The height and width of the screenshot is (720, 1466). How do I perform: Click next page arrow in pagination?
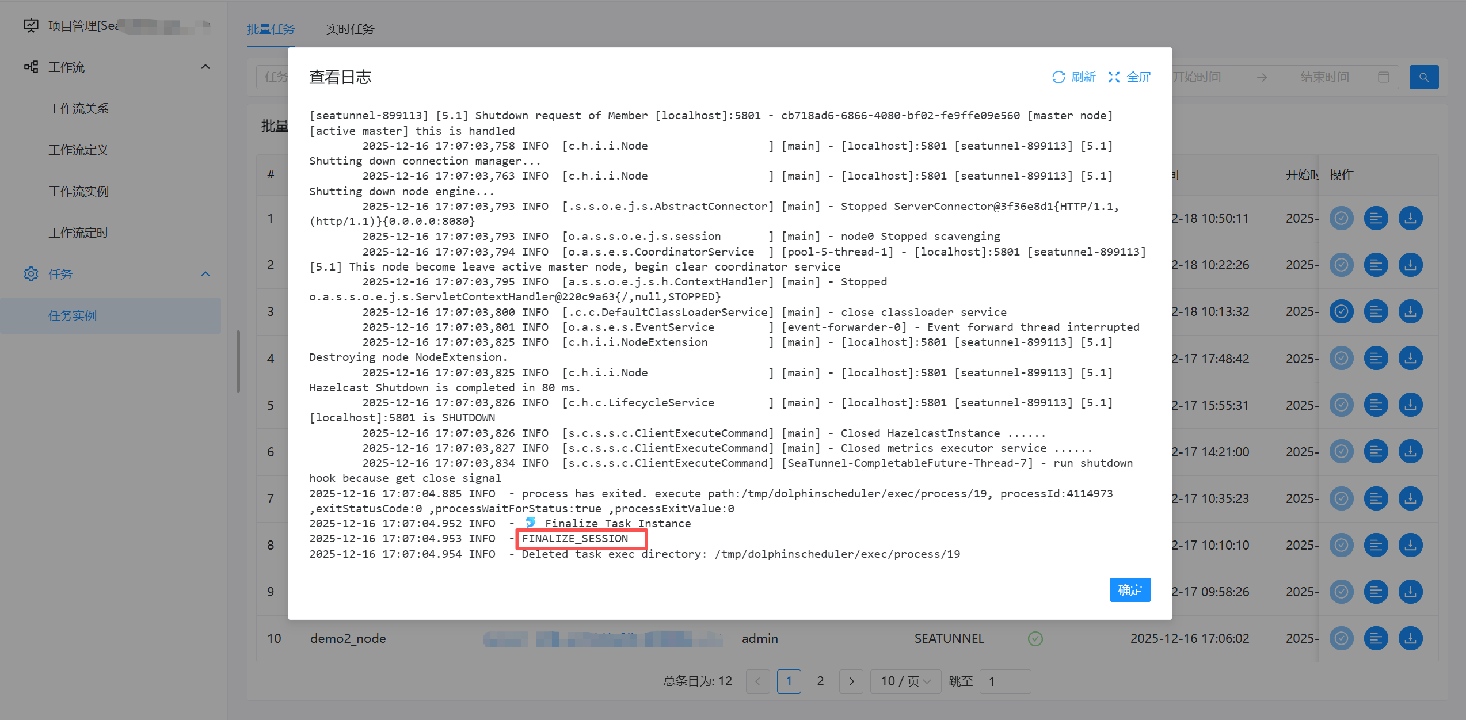851,681
